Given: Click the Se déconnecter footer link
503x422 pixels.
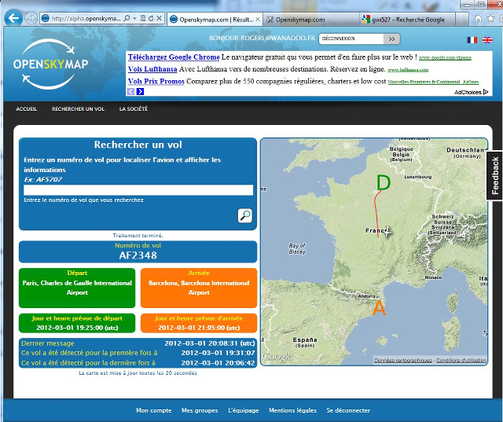Looking at the screenshot, I should tap(348, 410).
